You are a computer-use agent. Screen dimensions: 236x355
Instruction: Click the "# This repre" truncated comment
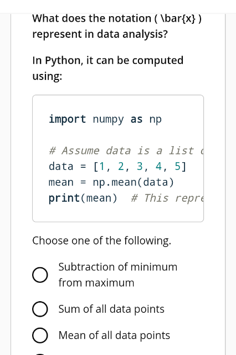(167, 198)
